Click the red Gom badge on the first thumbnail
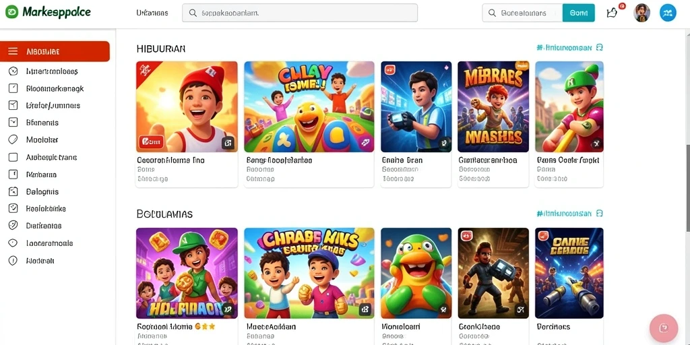This screenshot has width=690, height=345. point(152,142)
